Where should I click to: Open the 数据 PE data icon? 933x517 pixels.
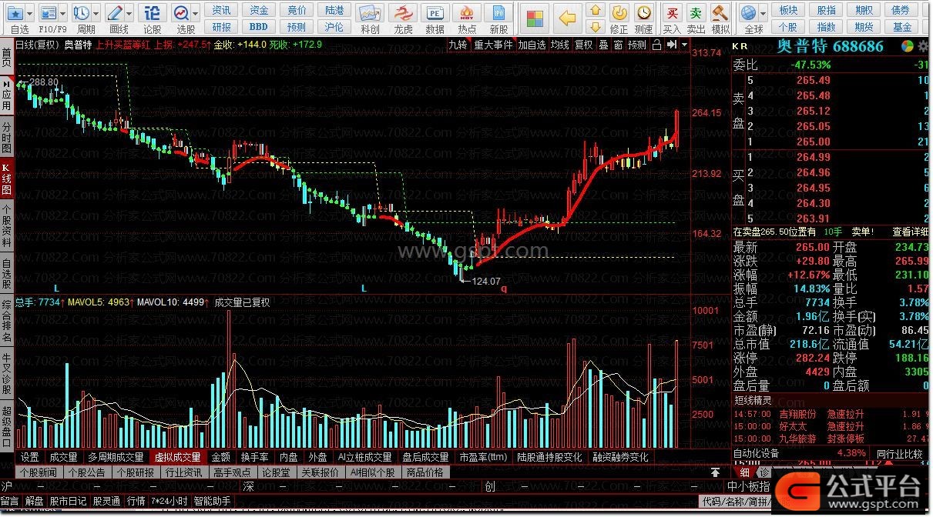pos(435,13)
